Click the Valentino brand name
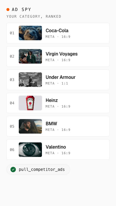This screenshot has width=116, height=206. [56, 147]
